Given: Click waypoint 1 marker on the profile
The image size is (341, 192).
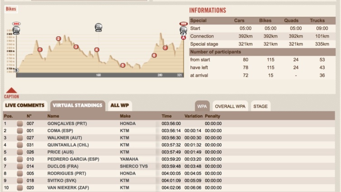Looking at the screenshot, I should [x=40, y=50].
